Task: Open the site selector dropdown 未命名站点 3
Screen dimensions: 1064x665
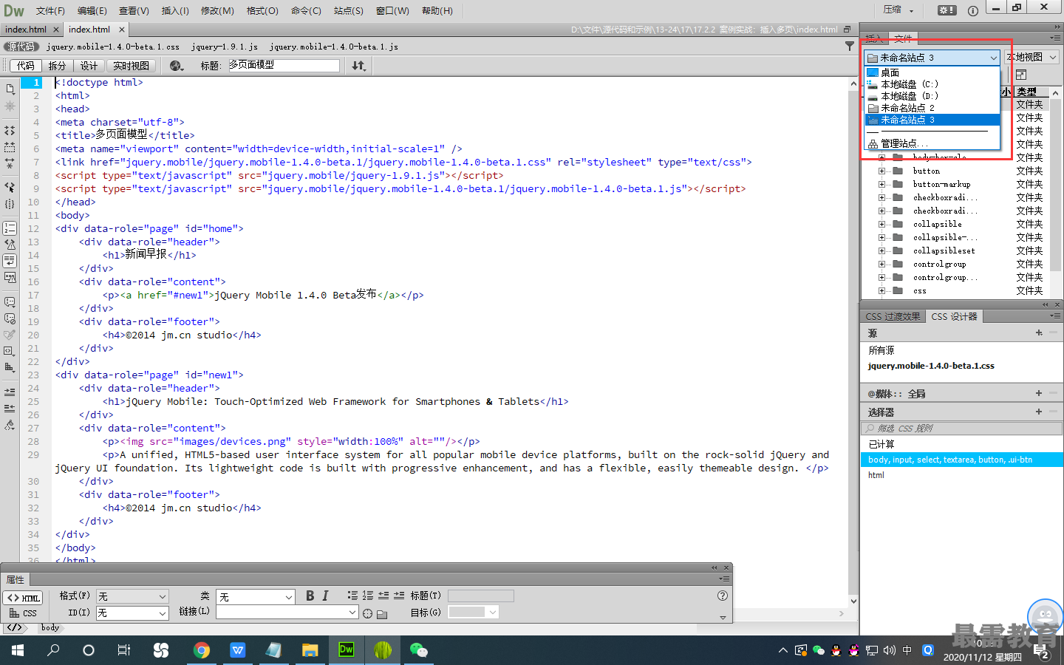Action: point(932,58)
